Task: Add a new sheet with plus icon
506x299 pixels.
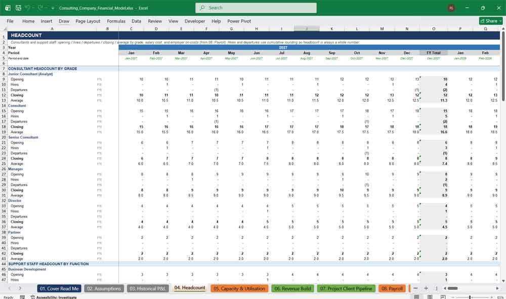Action: [426, 288]
